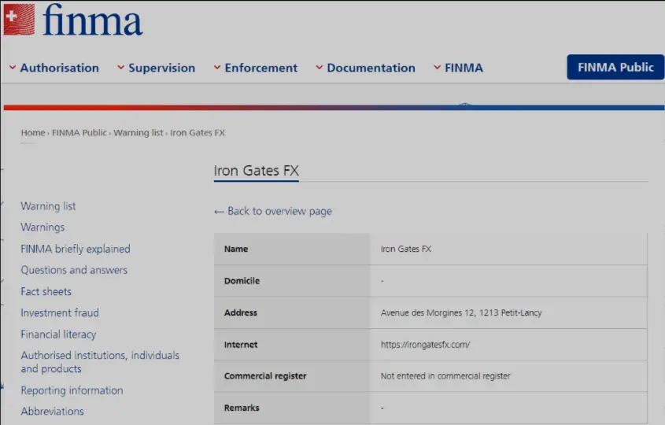
Task: Open the Documentation menu item
Action: pos(371,68)
